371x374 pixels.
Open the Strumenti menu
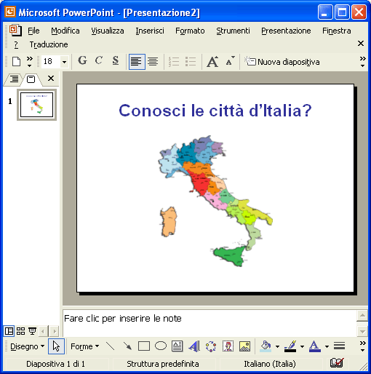click(233, 31)
